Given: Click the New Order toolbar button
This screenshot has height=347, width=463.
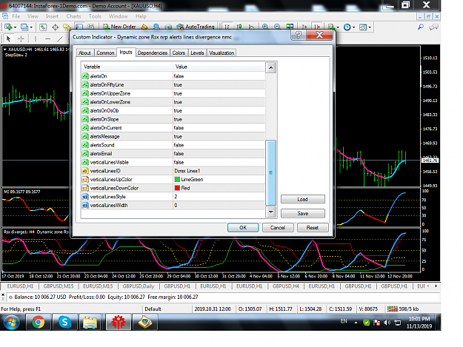Looking at the screenshot, I should pyautogui.click(x=119, y=27).
